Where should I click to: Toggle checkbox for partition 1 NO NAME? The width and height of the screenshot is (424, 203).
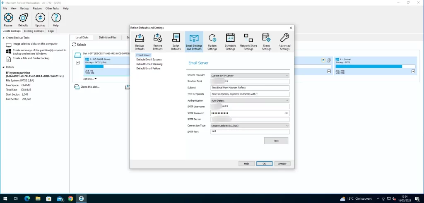78,62
